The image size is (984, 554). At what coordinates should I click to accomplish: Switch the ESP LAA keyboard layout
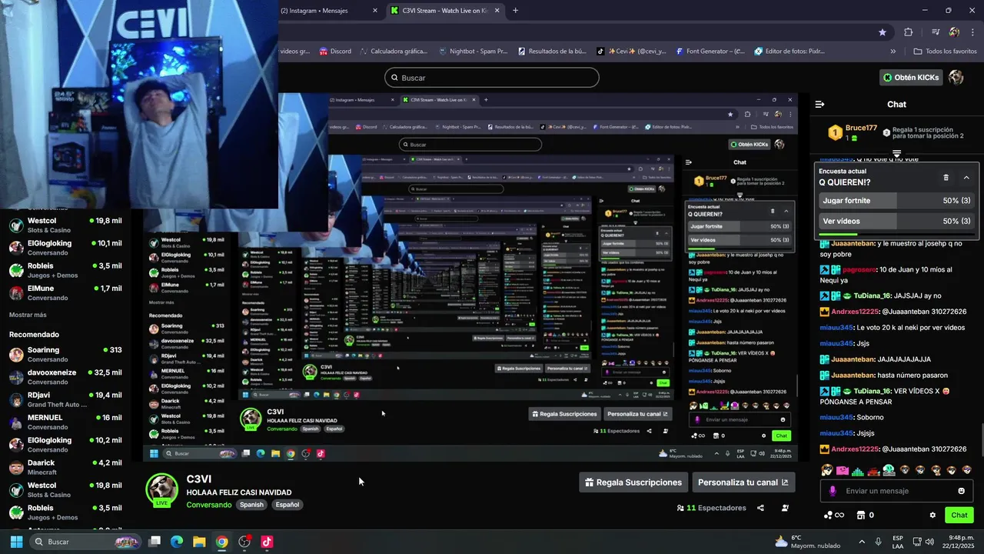(898, 542)
